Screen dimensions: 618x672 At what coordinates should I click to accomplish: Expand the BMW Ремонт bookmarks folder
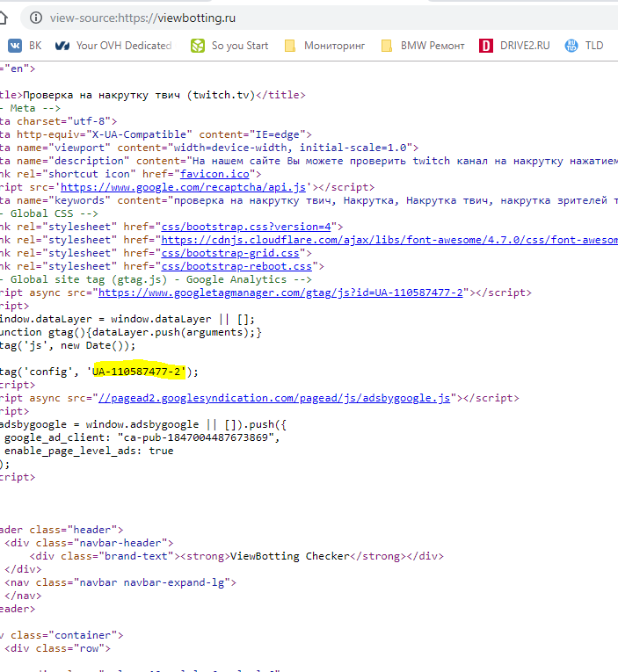click(422, 45)
